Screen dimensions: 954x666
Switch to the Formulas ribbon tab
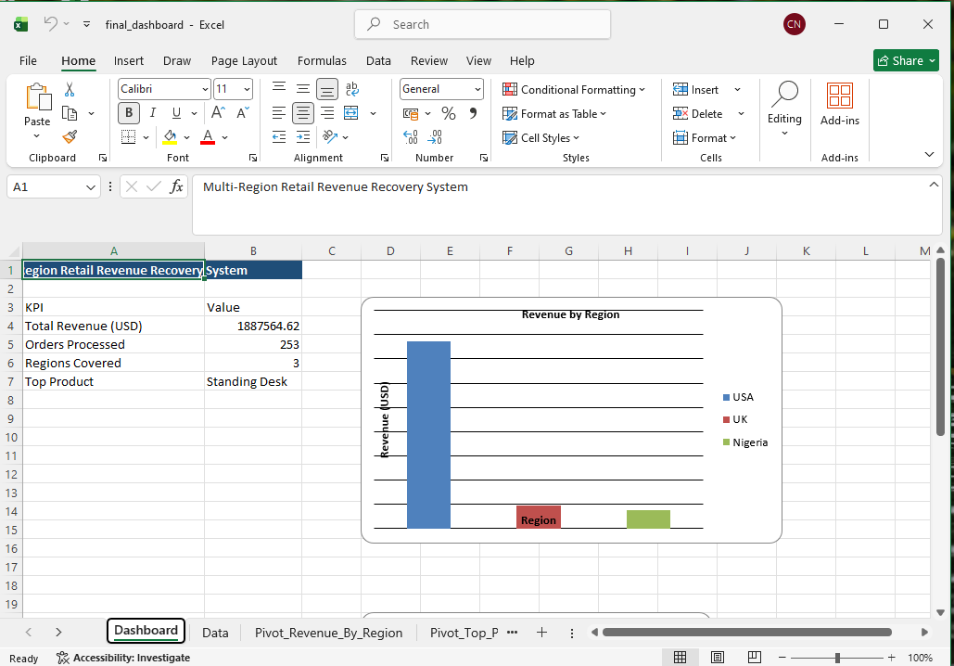click(x=322, y=61)
